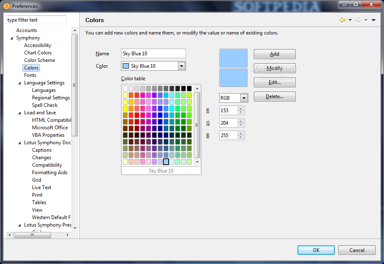Viewport: 384px width, 264px height.
Task: Select the Captions item
Action: pos(42,150)
